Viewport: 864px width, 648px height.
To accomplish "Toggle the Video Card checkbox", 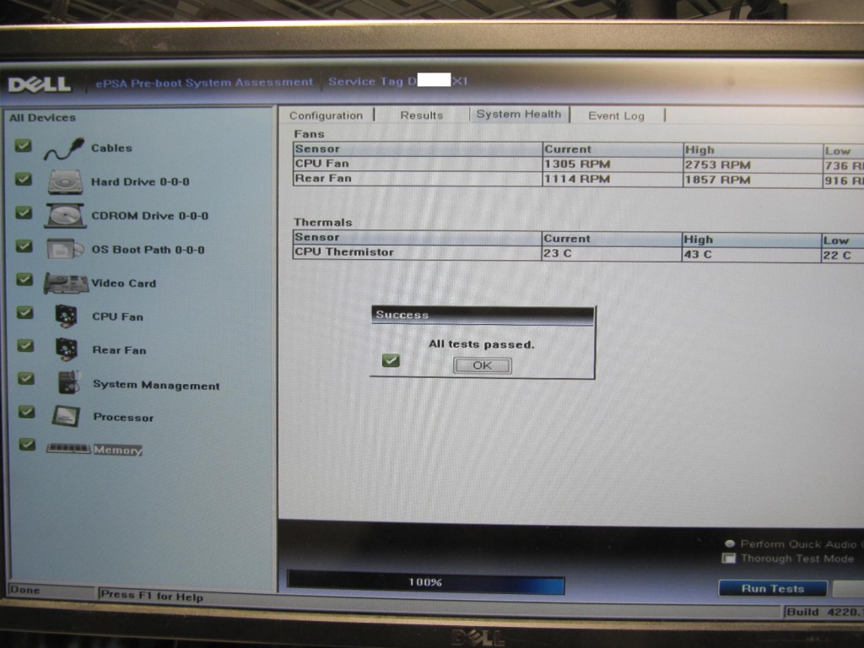I will click(24, 279).
